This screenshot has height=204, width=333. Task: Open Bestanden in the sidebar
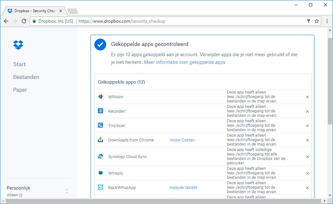pos(26,77)
